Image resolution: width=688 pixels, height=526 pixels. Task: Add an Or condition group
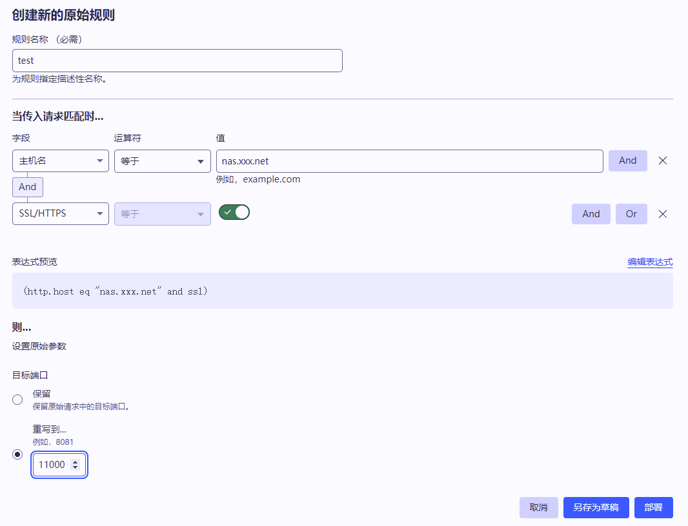click(631, 214)
